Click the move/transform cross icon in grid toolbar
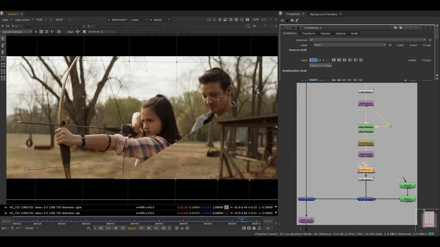Viewport: 440px width, 247px height. 78,32
